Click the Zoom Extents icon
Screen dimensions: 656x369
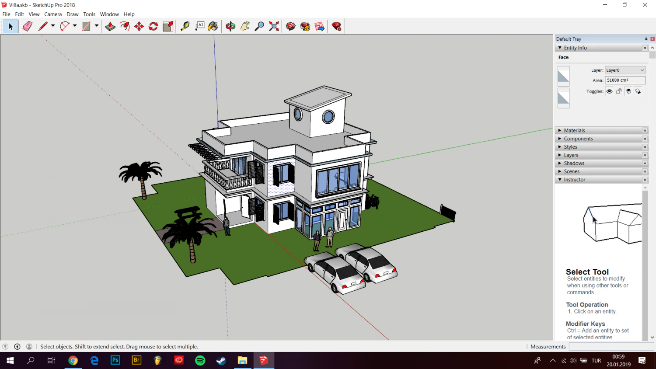click(x=274, y=26)
